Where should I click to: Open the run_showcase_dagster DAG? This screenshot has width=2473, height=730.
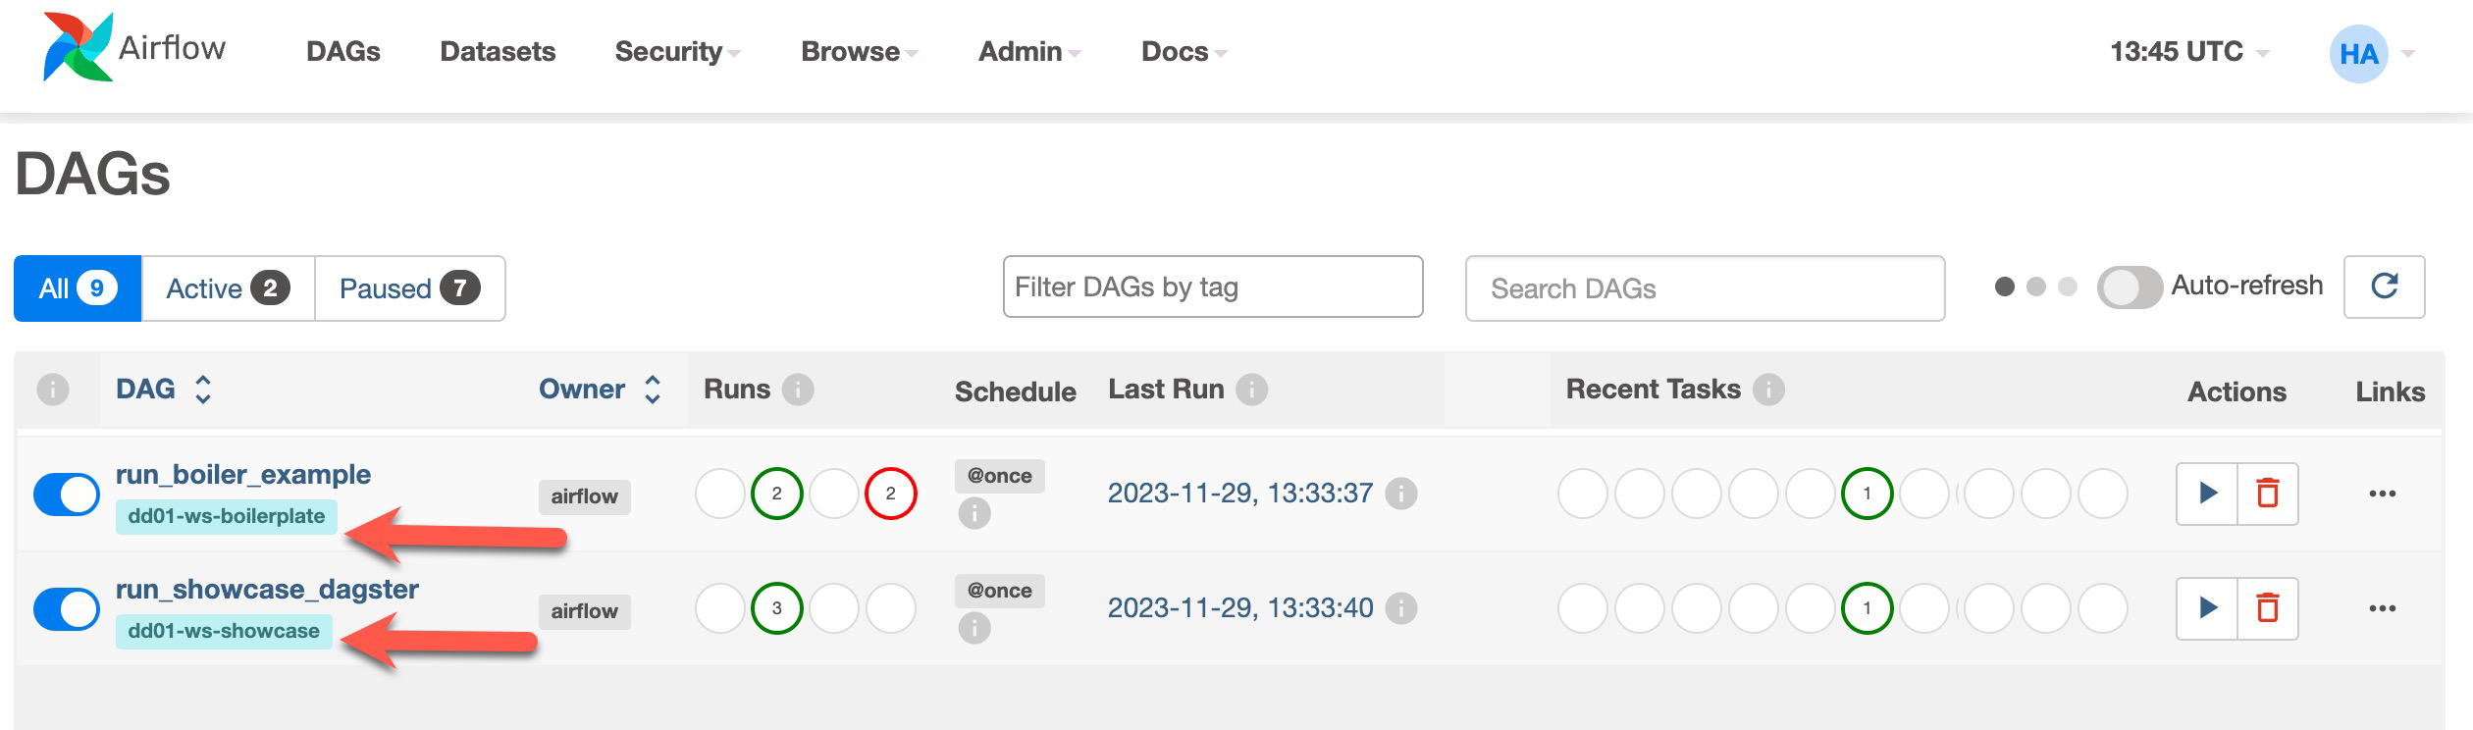(x=267, y=589)
